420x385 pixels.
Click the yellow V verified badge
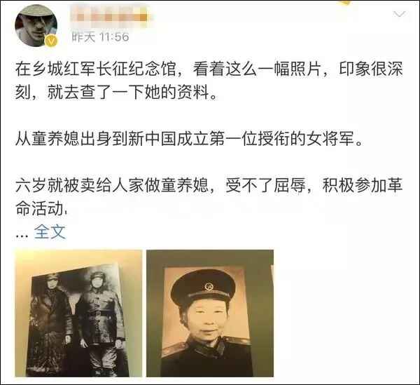click(x=51, y=41)
